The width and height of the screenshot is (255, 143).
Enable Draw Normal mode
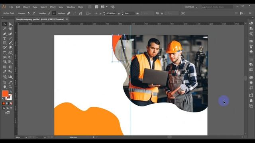4,108
